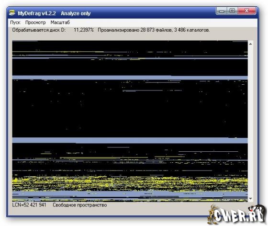Click the CWER.RU watermark logo

[x=237, y=215]
